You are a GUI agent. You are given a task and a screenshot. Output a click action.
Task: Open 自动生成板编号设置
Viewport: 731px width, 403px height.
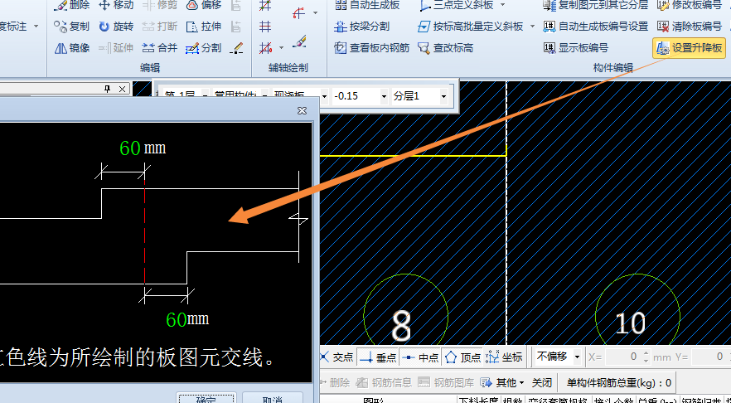click(x=595, y=27)
